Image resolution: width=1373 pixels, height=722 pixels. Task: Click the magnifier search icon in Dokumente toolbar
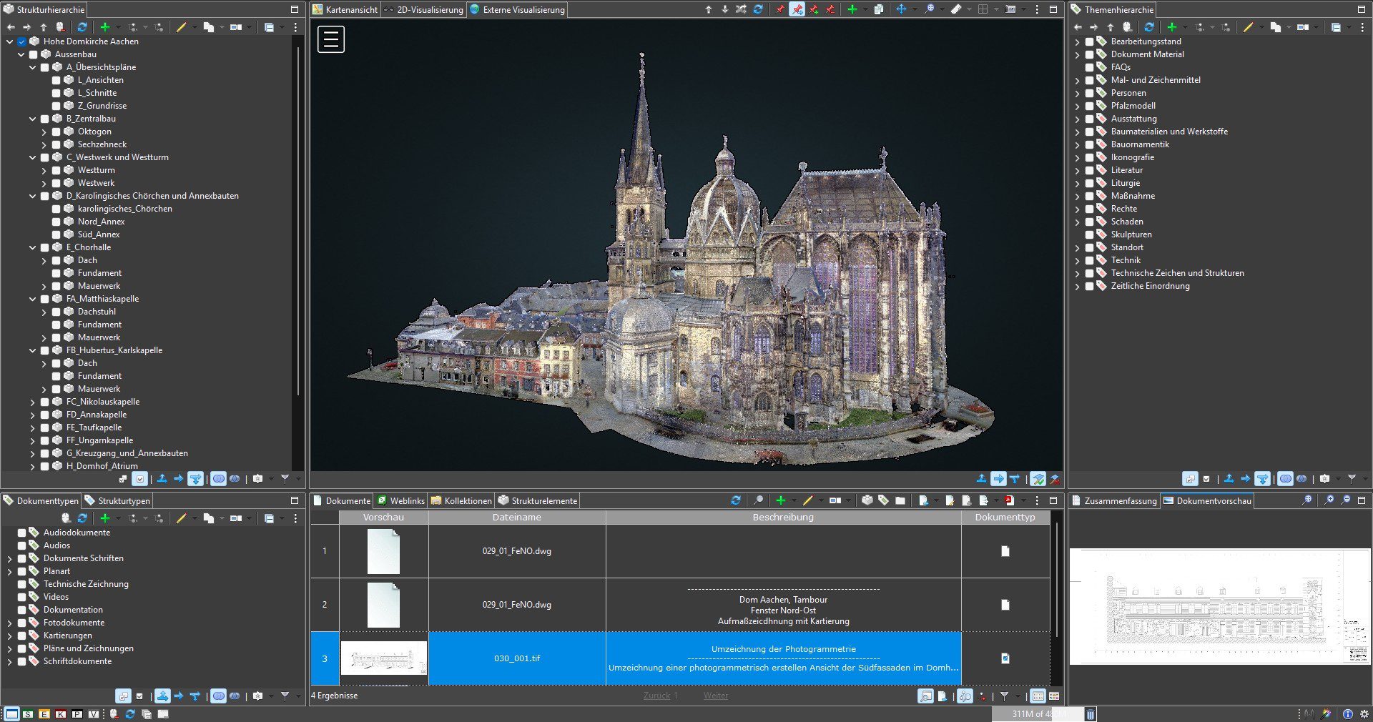pos(758,500)
